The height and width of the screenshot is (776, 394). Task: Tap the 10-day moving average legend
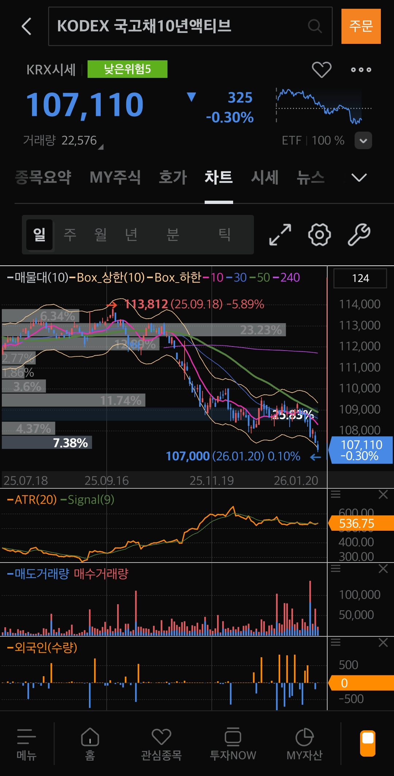pyautogui.click(x=213, y=277)
